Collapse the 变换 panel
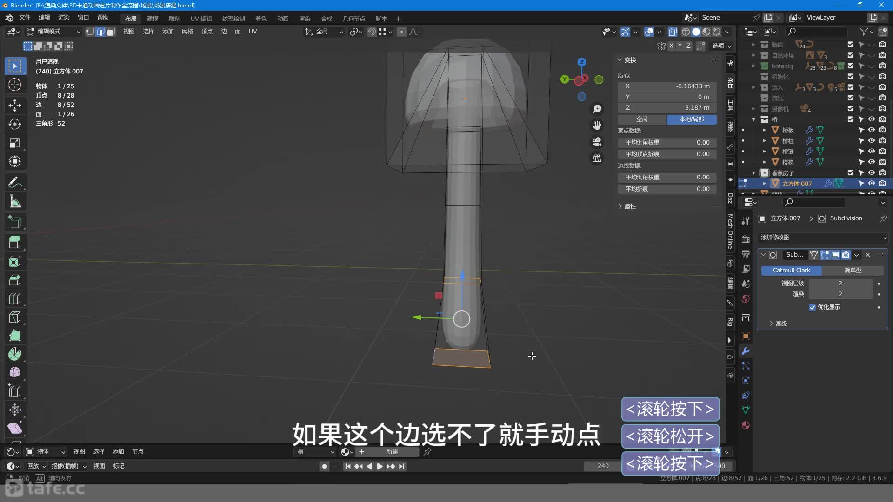 (626, 60)
